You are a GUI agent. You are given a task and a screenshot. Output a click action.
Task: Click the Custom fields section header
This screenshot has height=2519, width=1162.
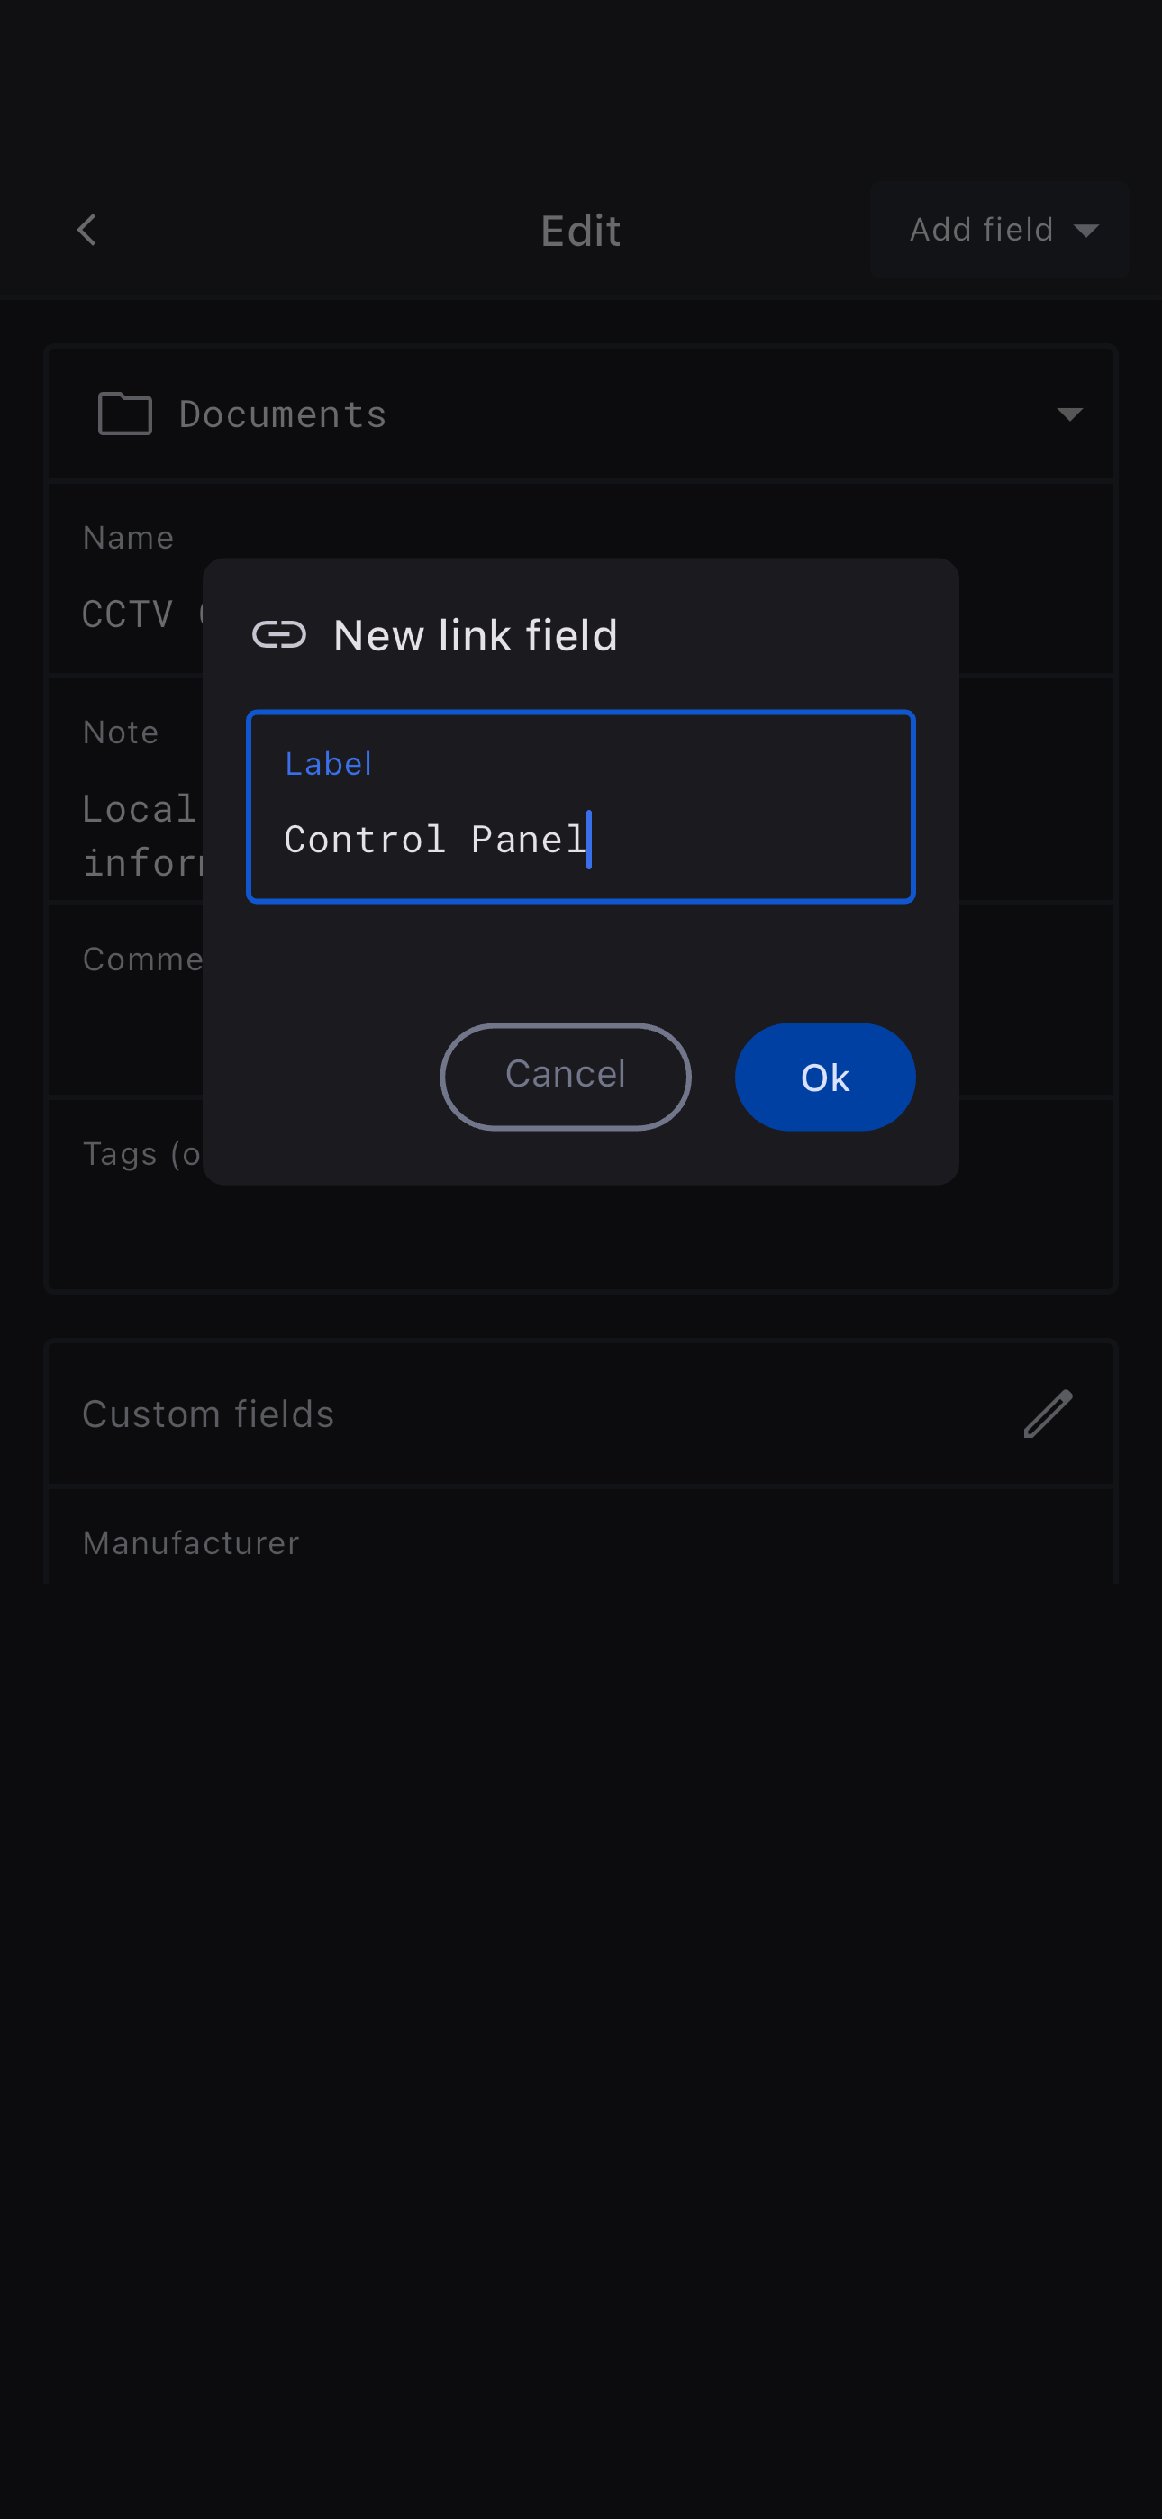(208, 1414)
